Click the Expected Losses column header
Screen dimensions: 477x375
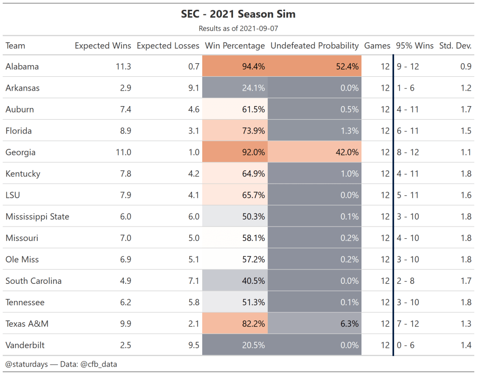pos(168,46)
